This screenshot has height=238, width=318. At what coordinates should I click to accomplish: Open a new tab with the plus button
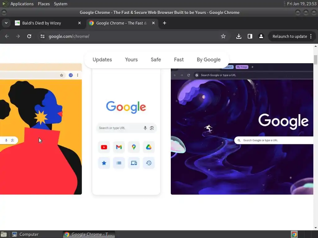click(165, 23)
